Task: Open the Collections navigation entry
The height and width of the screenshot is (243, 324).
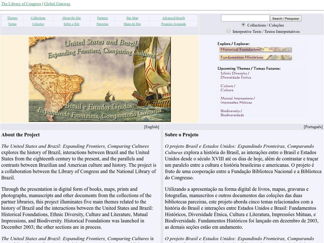Action: click(38, 18)
